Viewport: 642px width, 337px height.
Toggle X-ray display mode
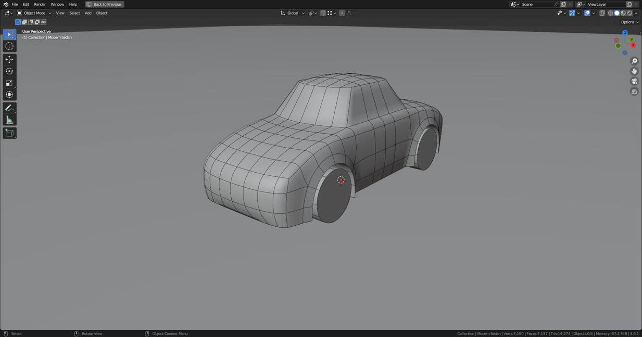tap(602, 13)
